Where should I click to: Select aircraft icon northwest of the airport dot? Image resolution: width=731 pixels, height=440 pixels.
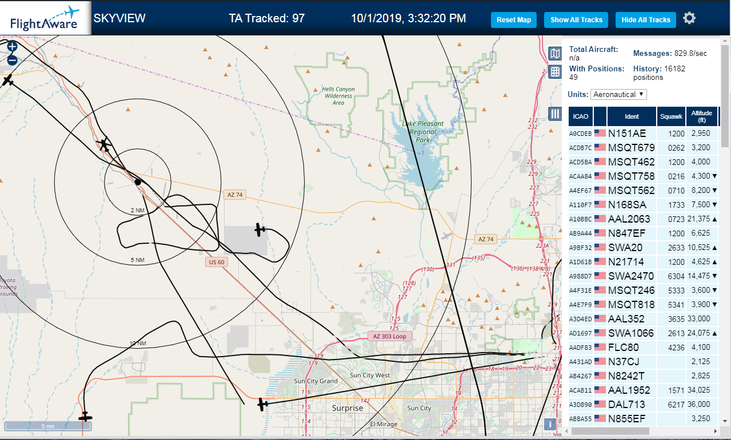[x=104, y=144]
